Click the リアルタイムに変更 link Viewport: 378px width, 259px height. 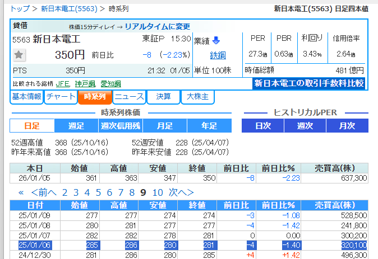pyautogui.click(x=157, y=26)
